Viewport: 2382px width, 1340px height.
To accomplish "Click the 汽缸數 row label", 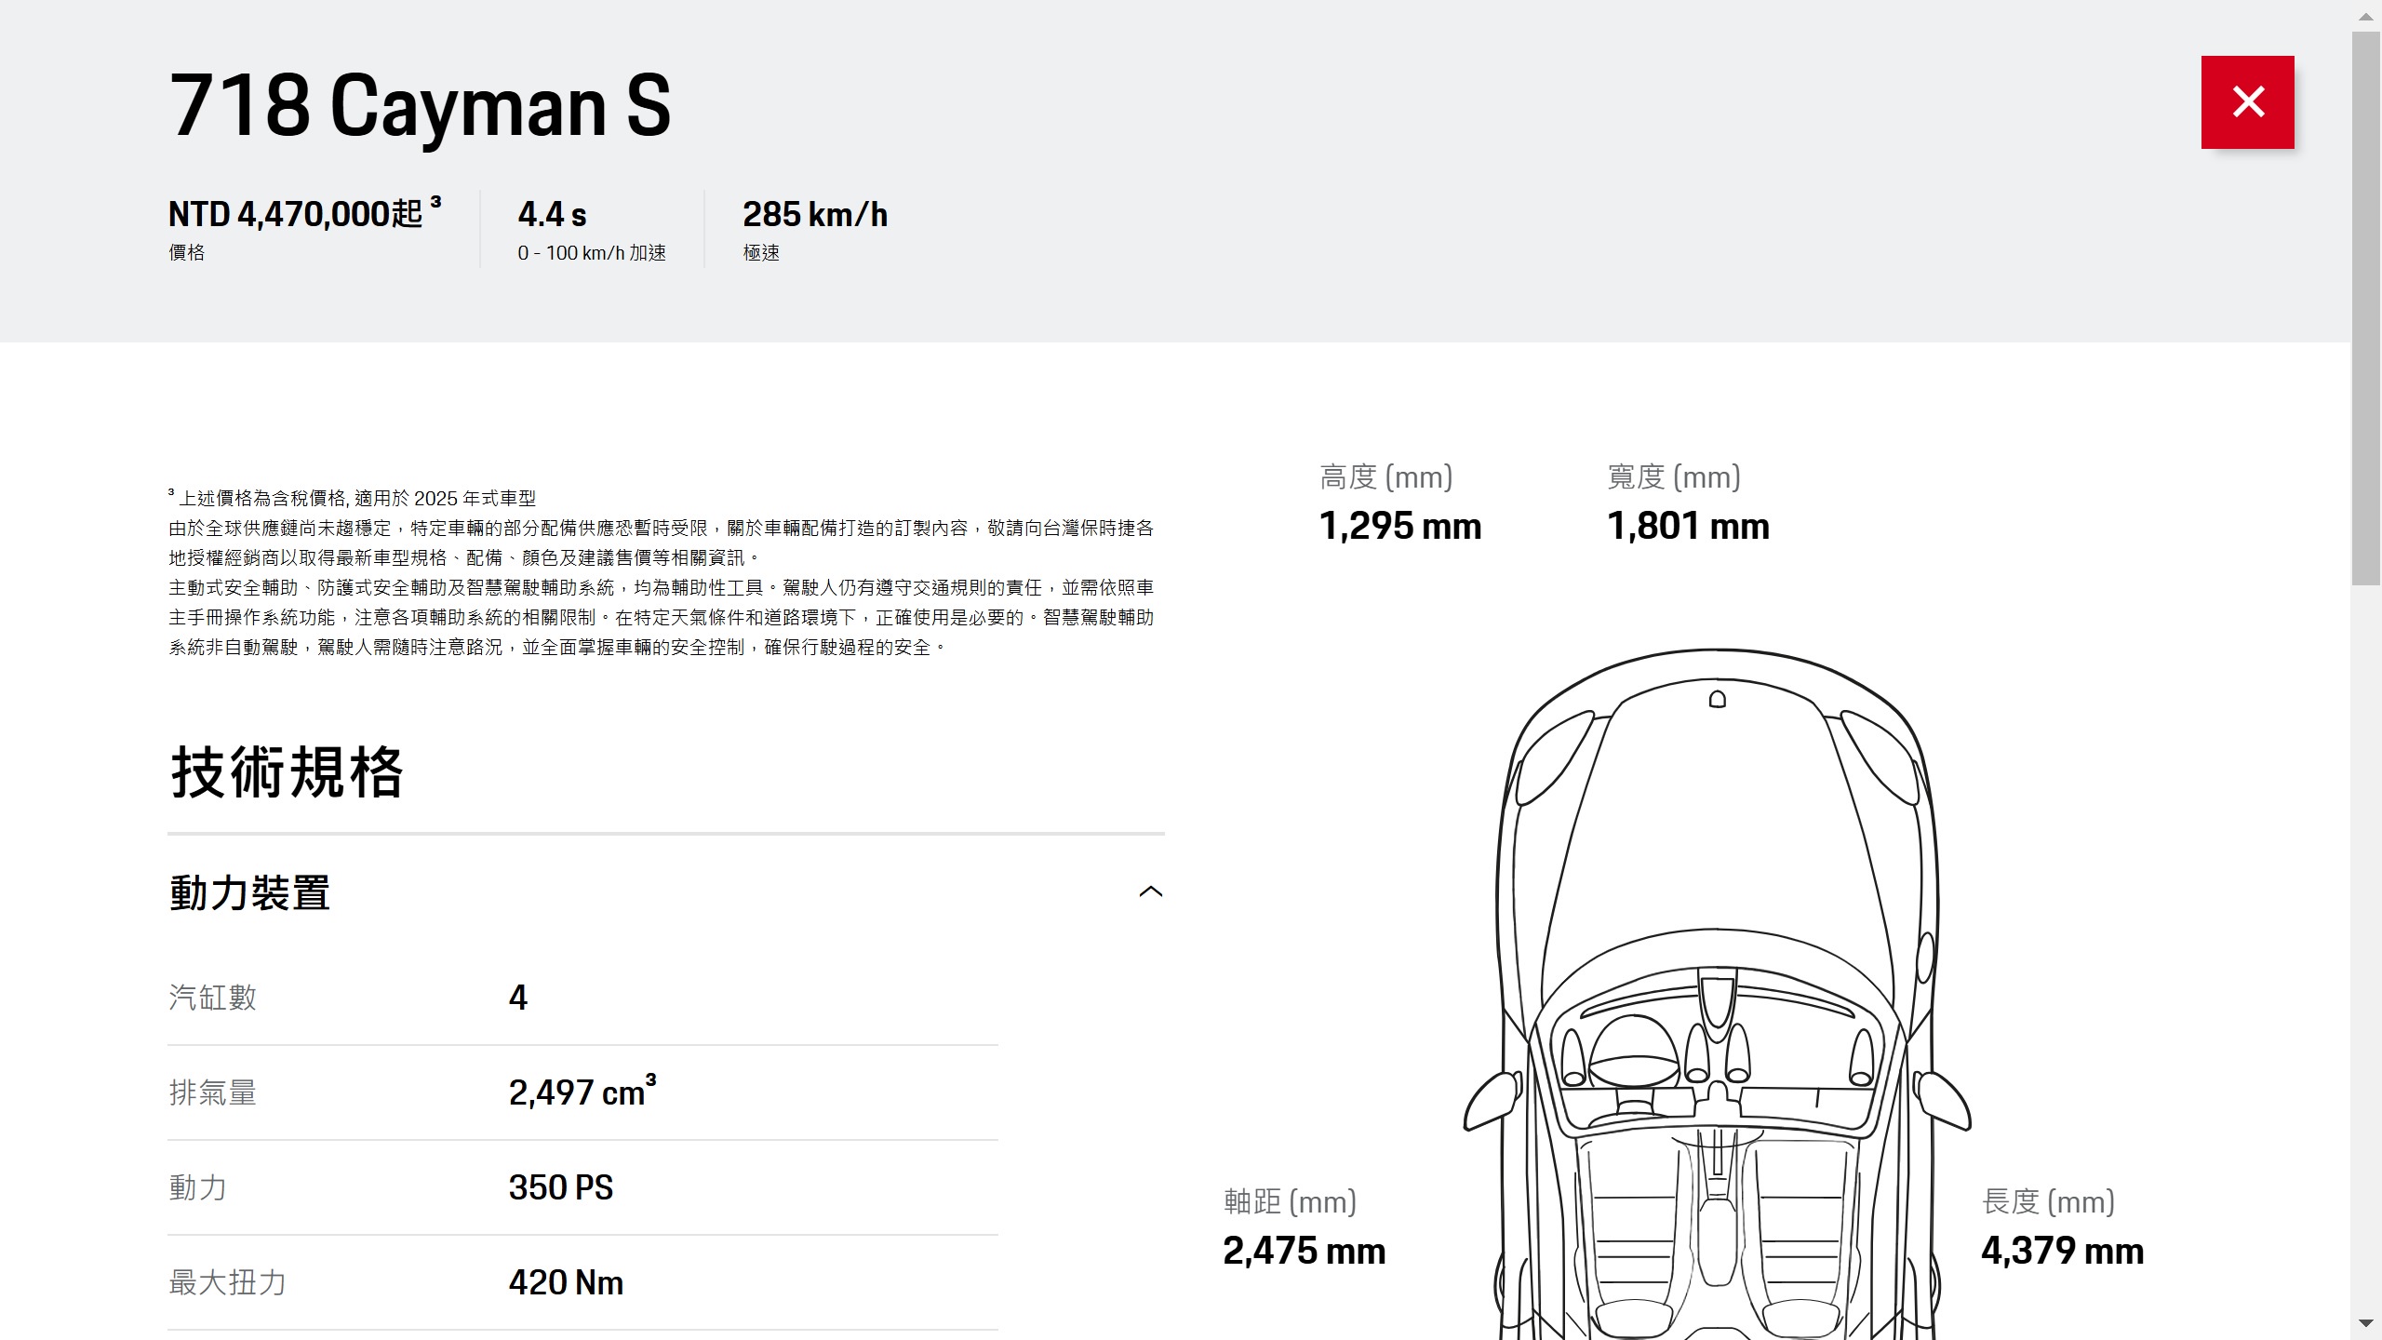I will click(x=212, y=998).
